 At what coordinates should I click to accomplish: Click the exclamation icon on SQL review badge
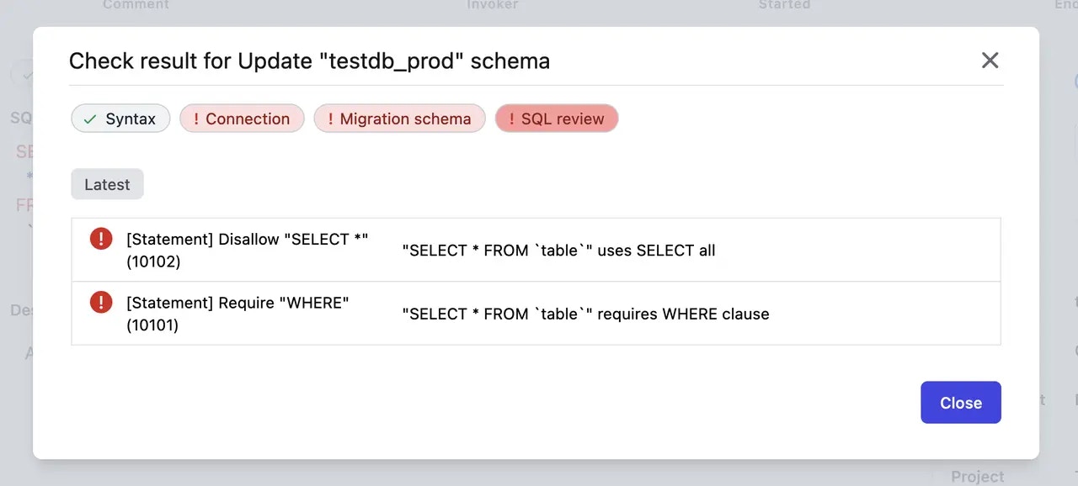click(x=511, y=119)
